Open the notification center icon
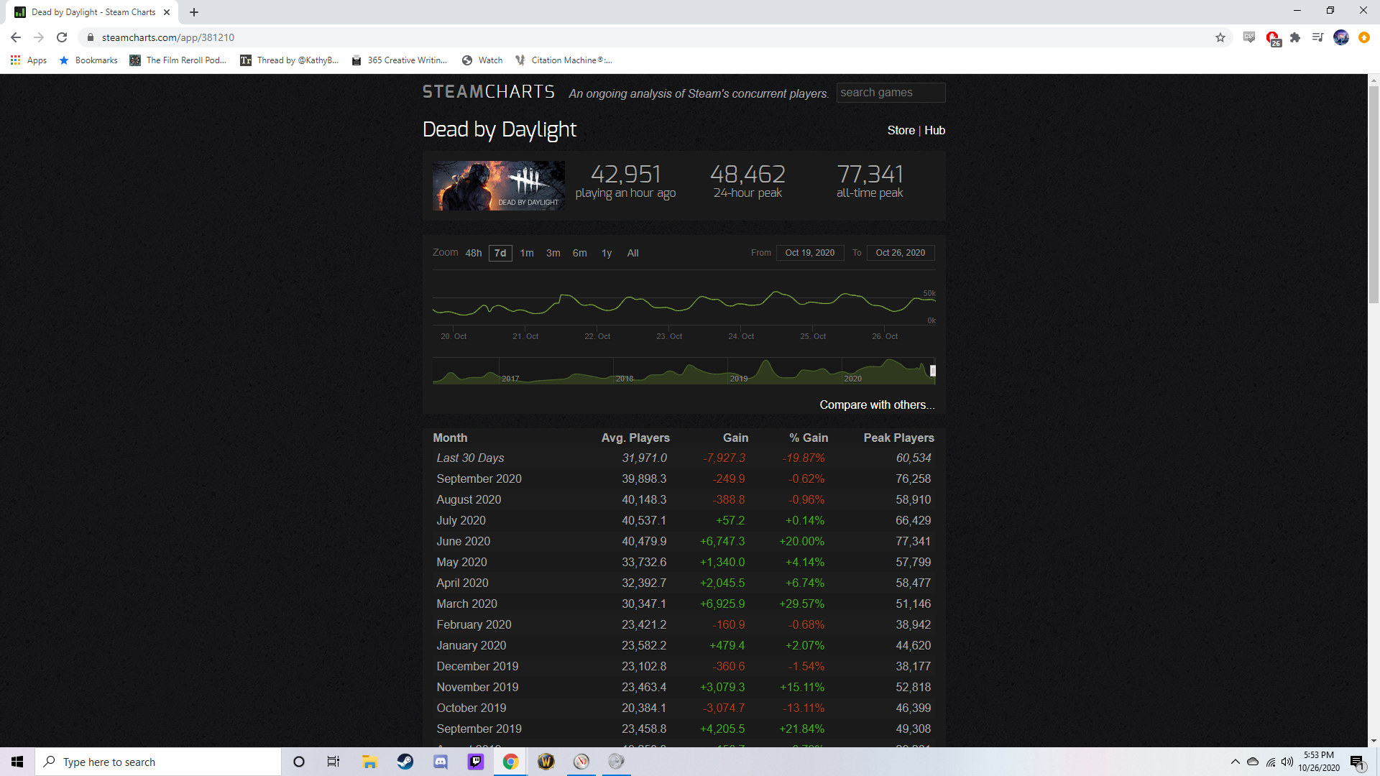The height and width of the screenshot is (776, 1380). [x=1357, y=762]
